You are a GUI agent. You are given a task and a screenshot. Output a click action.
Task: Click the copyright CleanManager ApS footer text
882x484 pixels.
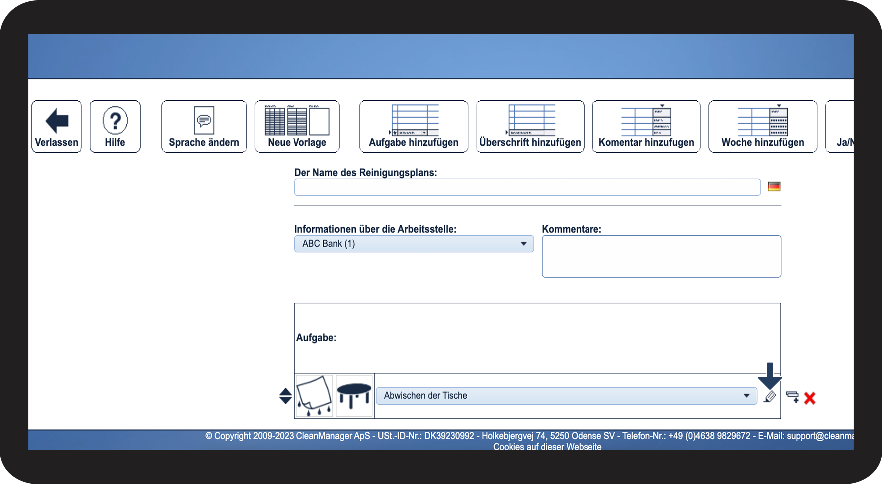click(x=529, y=436)
